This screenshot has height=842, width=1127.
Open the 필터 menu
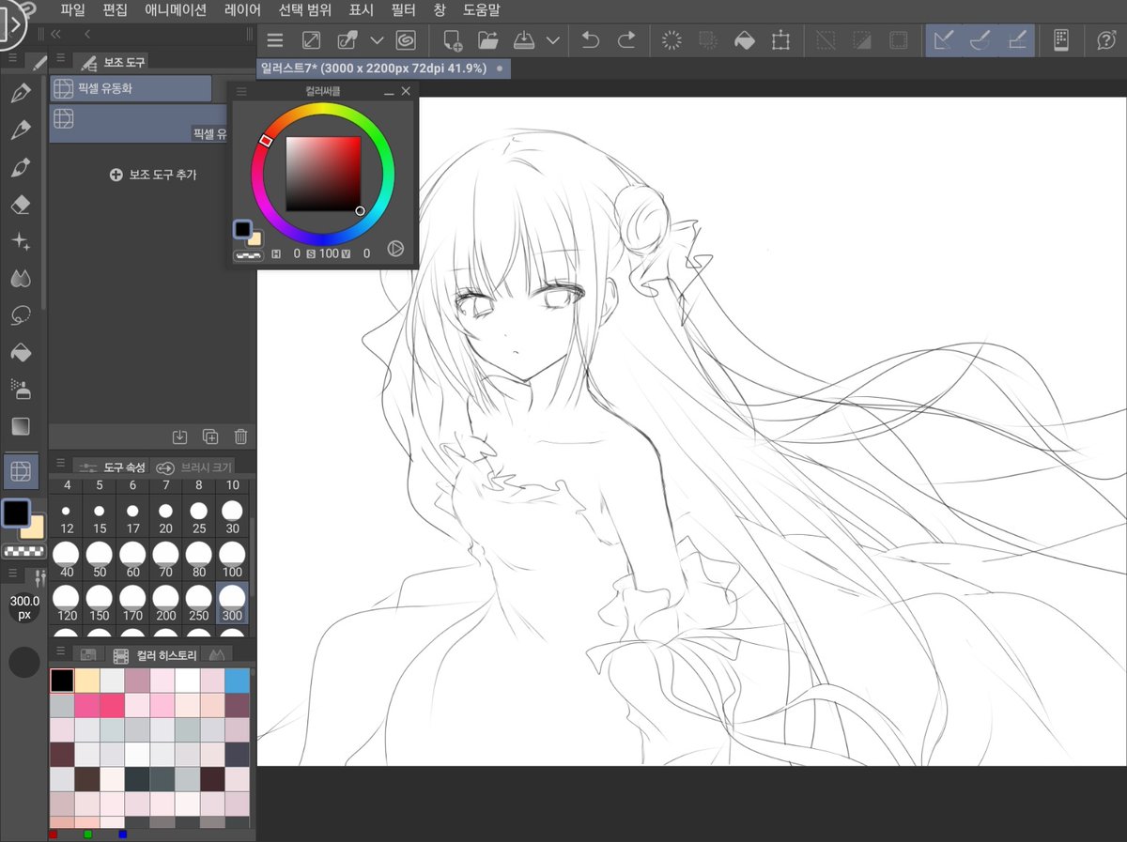(402, 10)
